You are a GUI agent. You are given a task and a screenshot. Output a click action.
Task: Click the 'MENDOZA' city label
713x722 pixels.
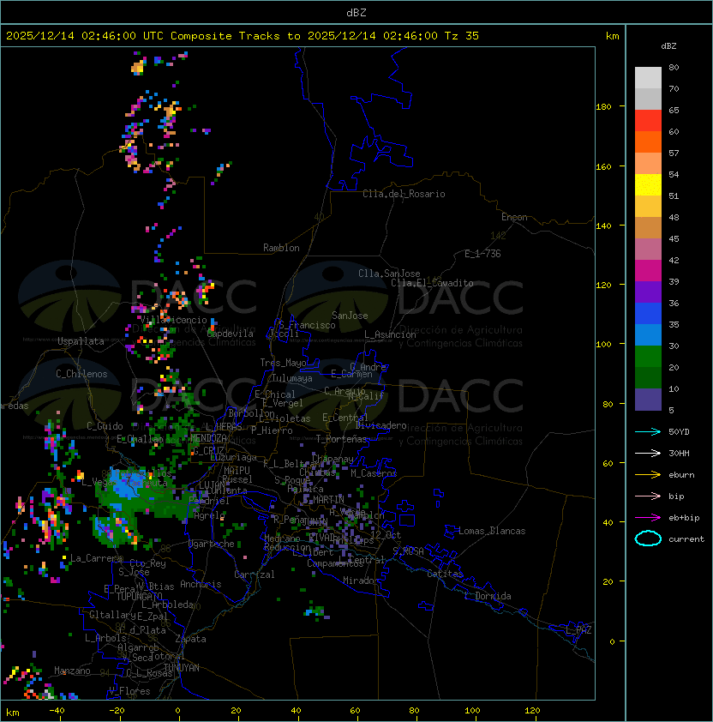pos(208,437)
